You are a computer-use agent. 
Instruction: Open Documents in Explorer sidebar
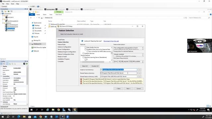pyautogui.click(x=38, y=31)
